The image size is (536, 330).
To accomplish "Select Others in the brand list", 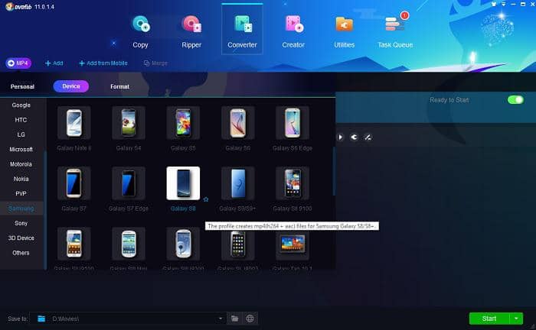I will point(21,253).
